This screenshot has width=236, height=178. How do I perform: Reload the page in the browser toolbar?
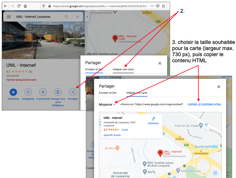pyautogui.click(x=19, y=6)
